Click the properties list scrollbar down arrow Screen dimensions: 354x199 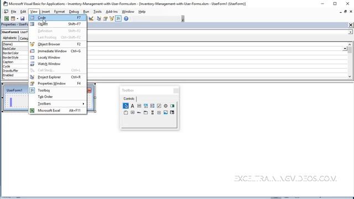[350, 76]
